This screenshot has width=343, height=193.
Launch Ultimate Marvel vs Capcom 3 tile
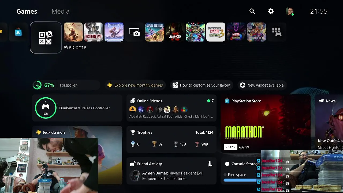point(216,32)
